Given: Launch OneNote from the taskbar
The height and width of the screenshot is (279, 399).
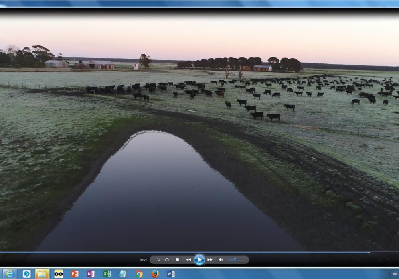Looking at the screenshot, I should (x=91, y=274).
